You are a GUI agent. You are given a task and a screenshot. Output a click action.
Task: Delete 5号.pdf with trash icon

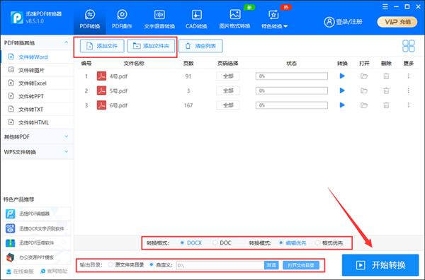[x=386, y=91]
